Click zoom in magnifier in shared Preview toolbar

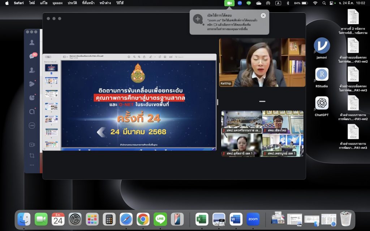139,57
